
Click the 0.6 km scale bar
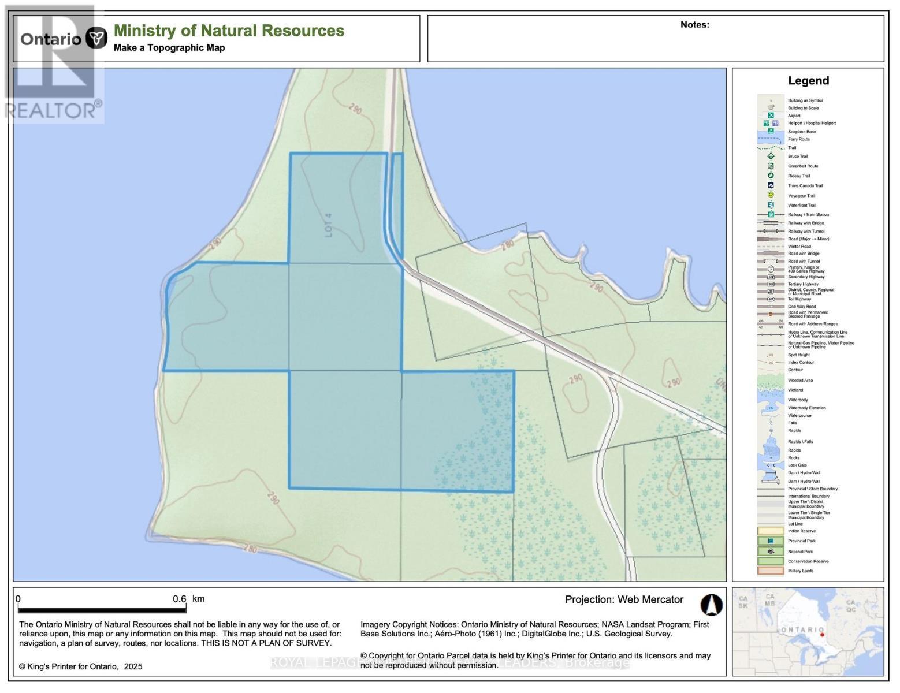click(102, 609)
